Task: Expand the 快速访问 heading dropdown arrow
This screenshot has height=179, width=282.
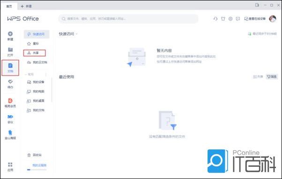Action: [x=77, y=34]
